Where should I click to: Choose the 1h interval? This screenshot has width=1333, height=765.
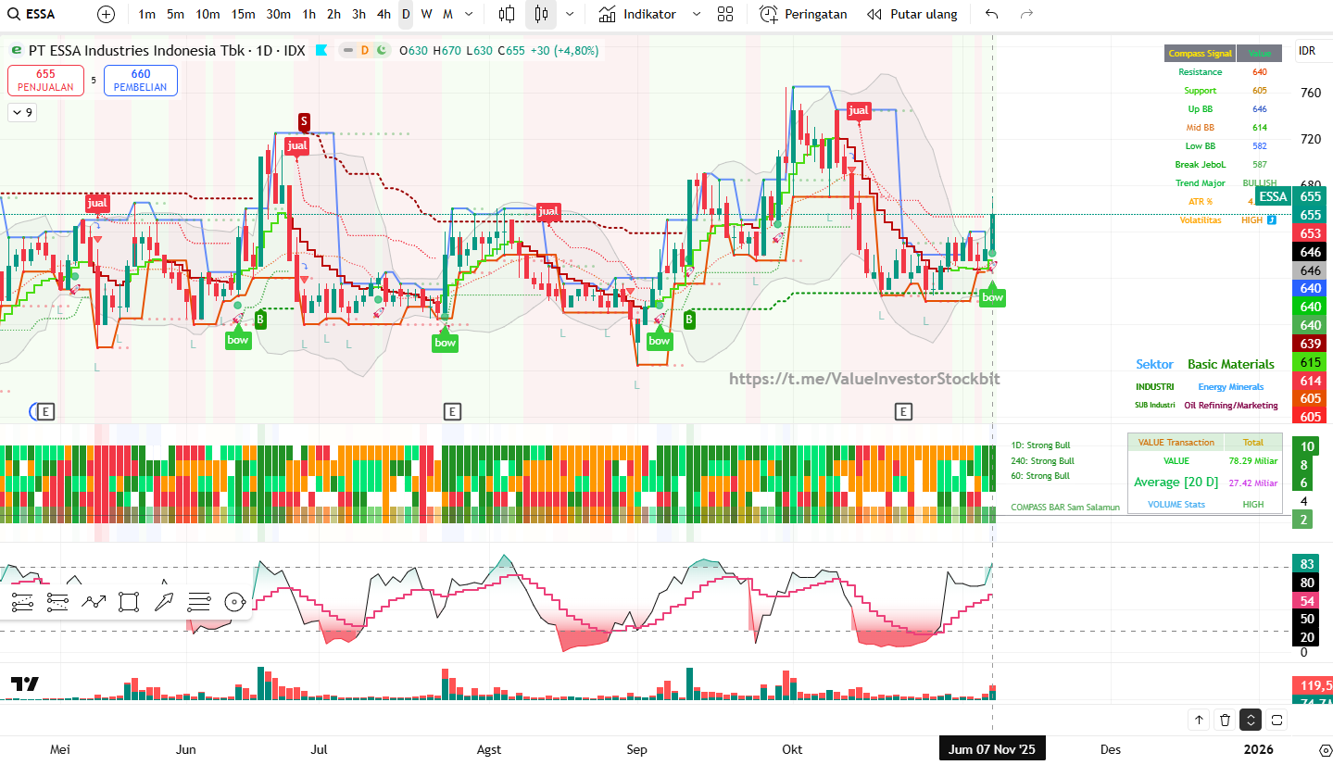(308, 14)
